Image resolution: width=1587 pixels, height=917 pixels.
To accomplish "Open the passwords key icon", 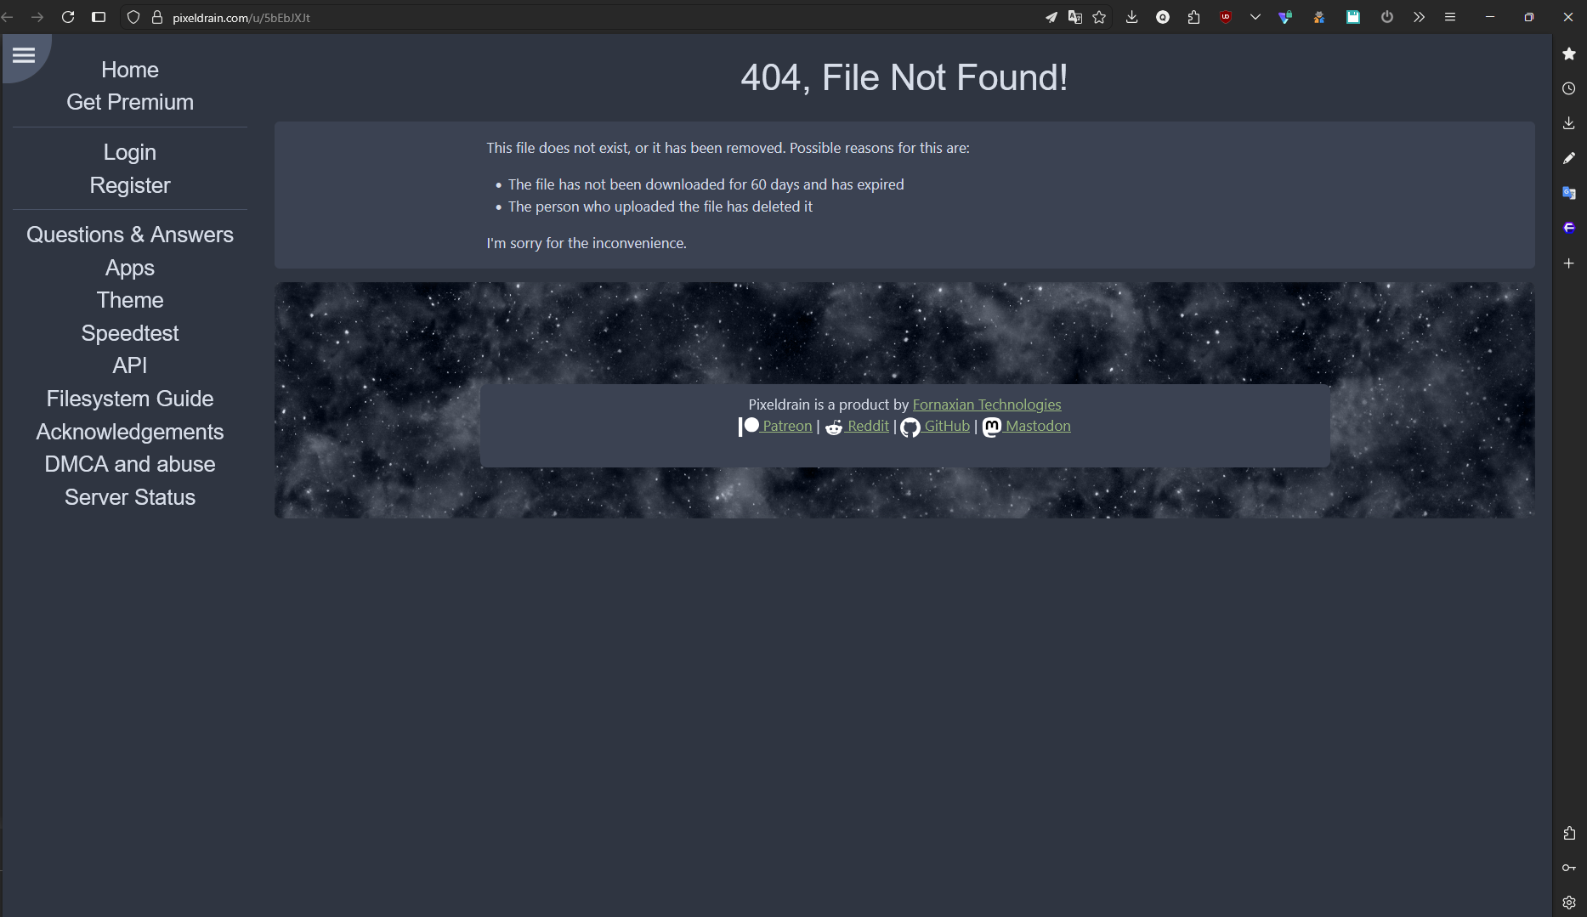I will pos(1569,868).
